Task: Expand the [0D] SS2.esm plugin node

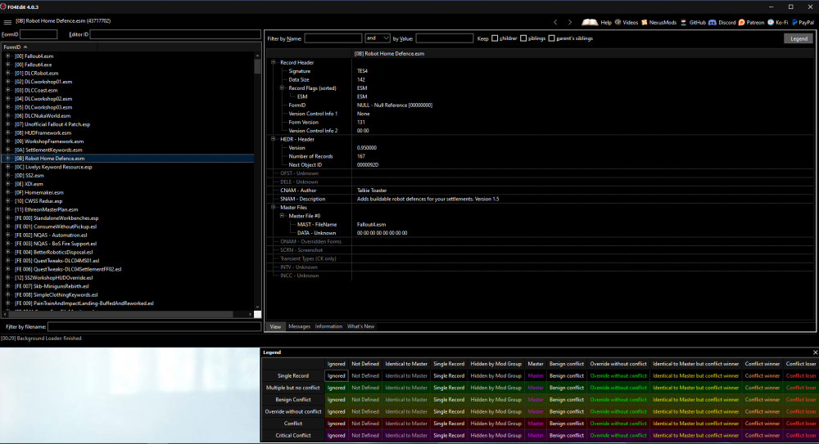Action: [8, 175]
